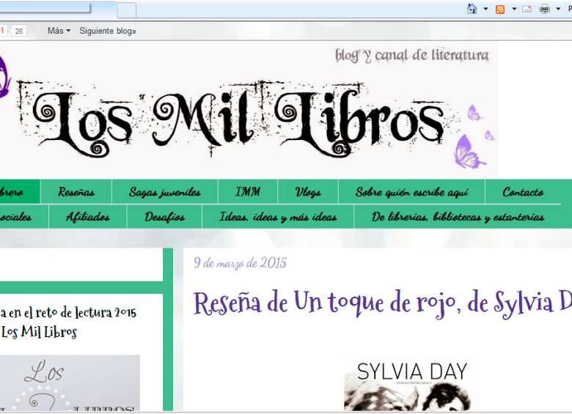Click the 26 count box
This screenshot has height=414, width=572.
(x=19, y=31)
